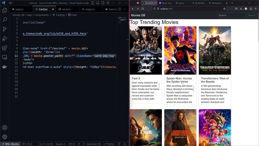The height and width of the screenshot is (146, 259).
Task: Open the themoviedb.org URL link on line 5
Action: [55, 34]
